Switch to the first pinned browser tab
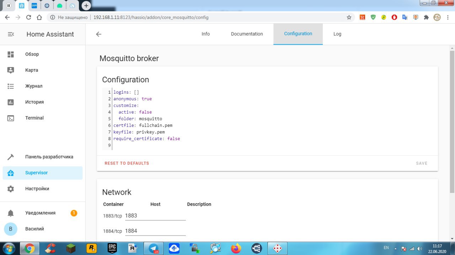The height and width of the screenshot is (255, 455). pyautogui.click(x=9, y=6)
